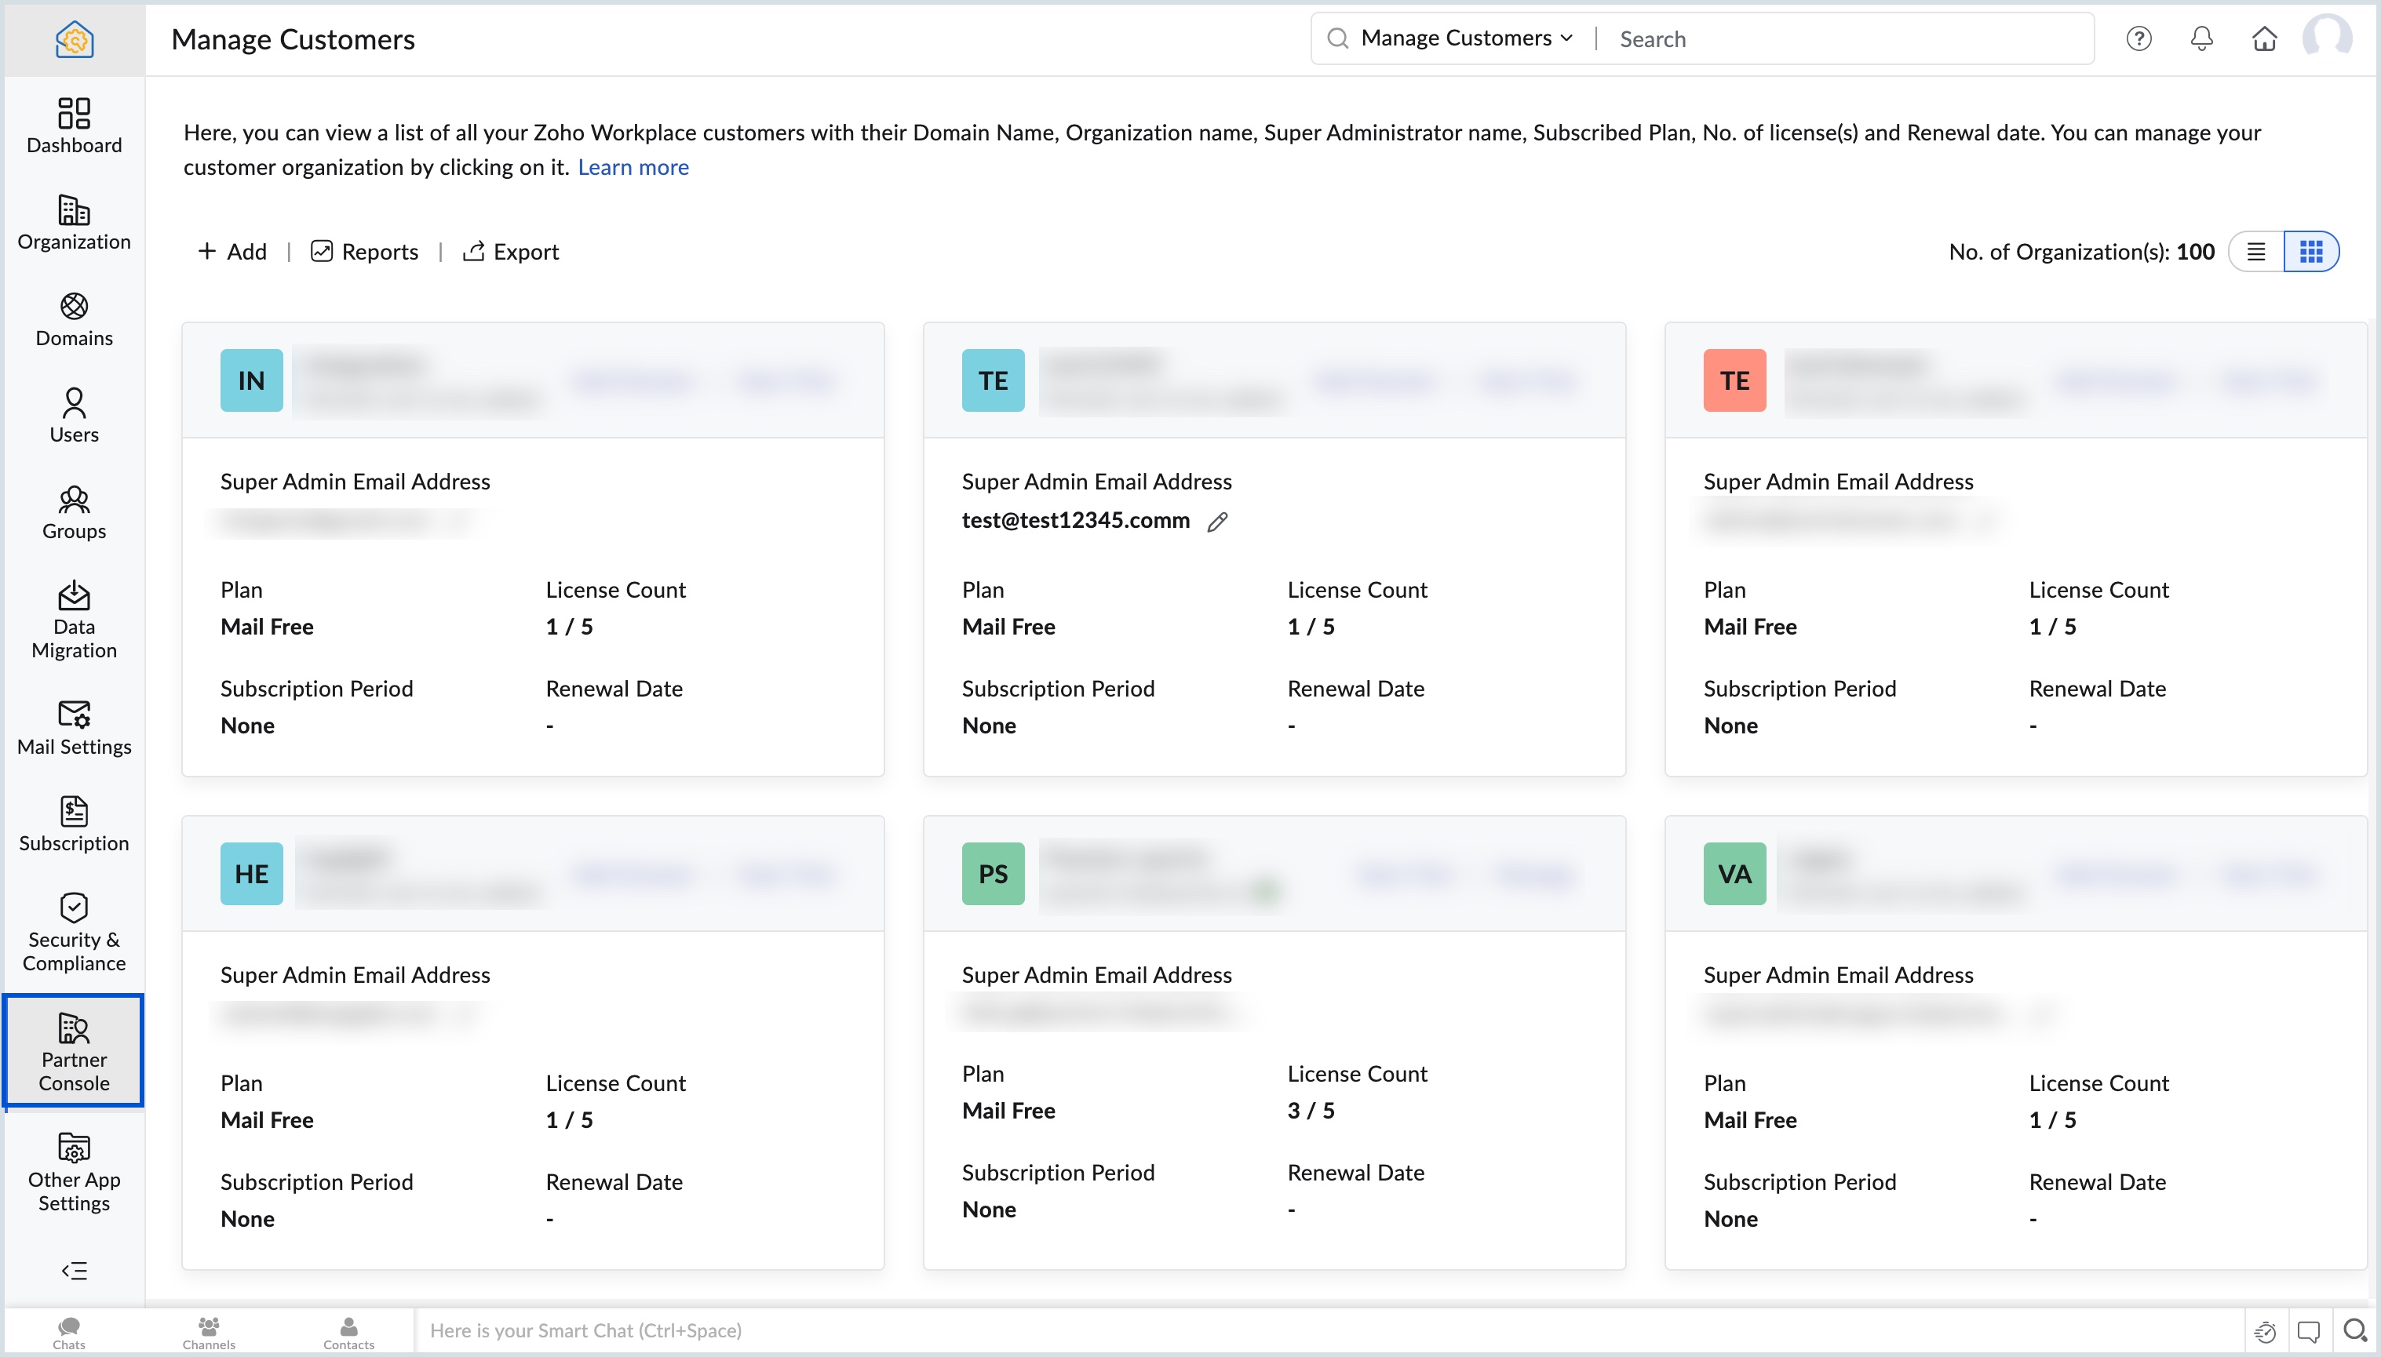The height and width of the screenshot is (1357, 2381).
Task: Click the license count 3 / 5
Action: pyautogui.click(x=1311, y=1110)
